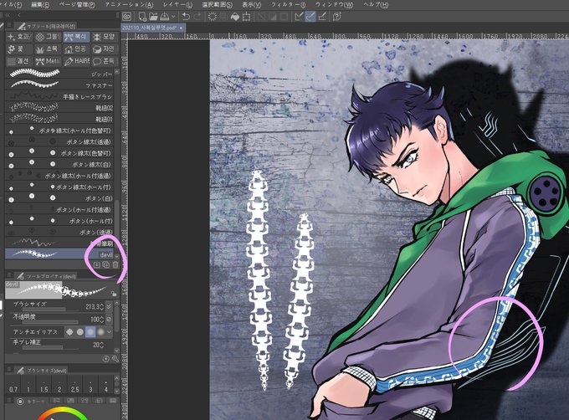Click the Scale/Rotate transform toolbar icon
Image resolution: width=569 pixels, height=420 pixels.
tap(246, 17)
